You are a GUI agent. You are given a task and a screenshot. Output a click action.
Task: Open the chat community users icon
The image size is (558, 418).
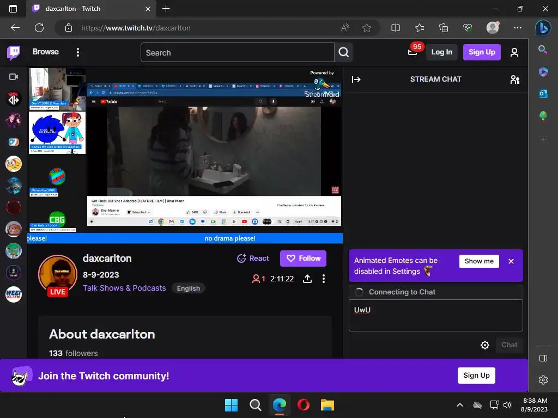[514, 79]
